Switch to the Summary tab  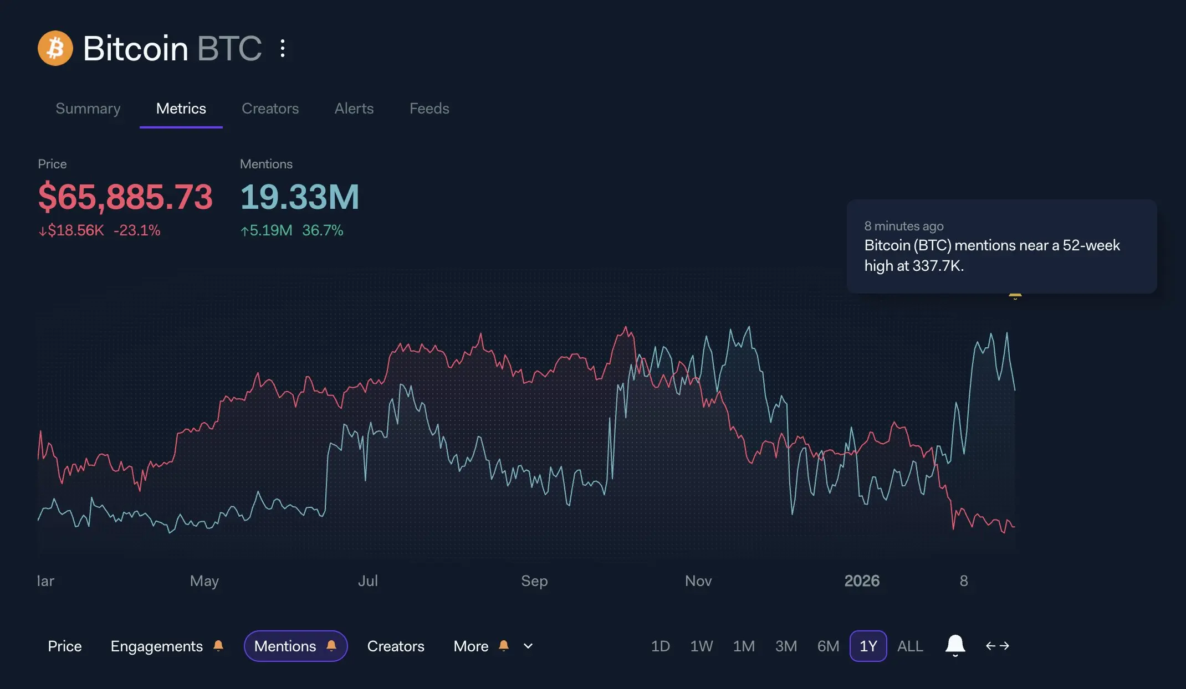[88, 109]
